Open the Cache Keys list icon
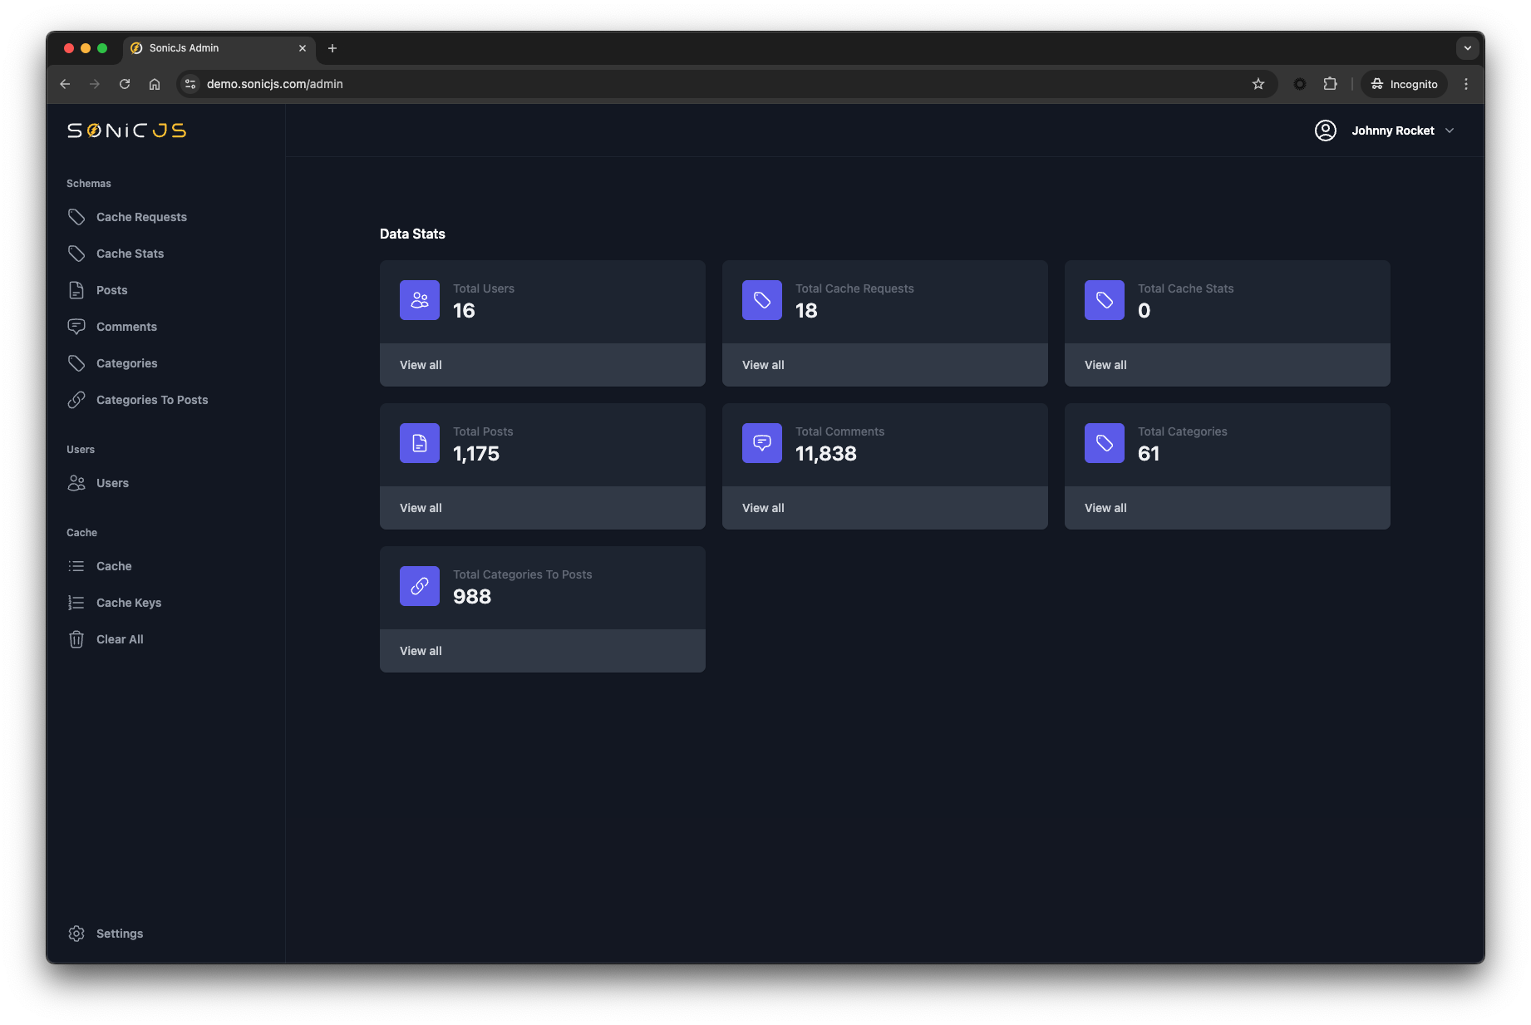Image resolution: width=1531 pixels, height=1025 pixels. [76, 602]
